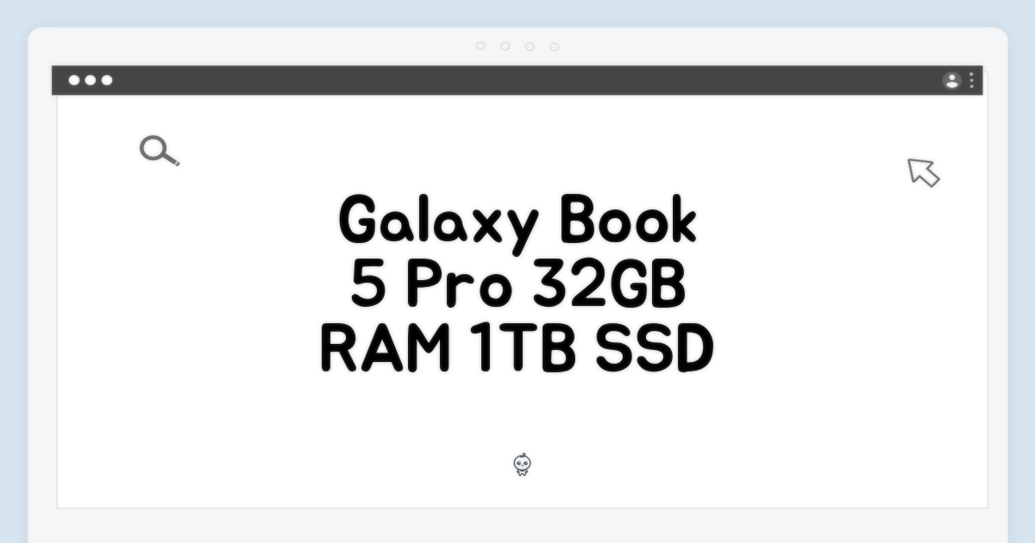This screenshot has height=543, width=1035.
Task: Select the third pagination dot at top
Action: [x=530, y=47]
